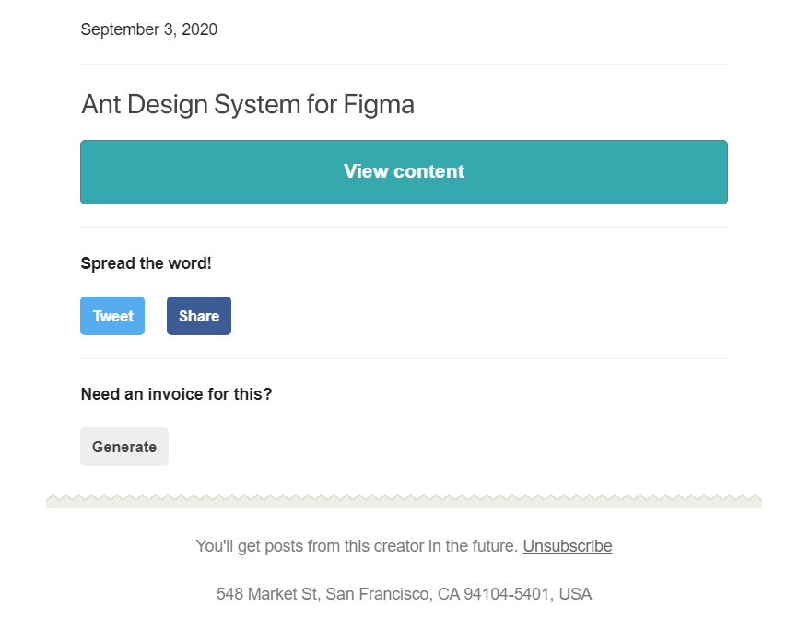Click the 'You'll get posts from this creator' text

click(x=357, y=546)
